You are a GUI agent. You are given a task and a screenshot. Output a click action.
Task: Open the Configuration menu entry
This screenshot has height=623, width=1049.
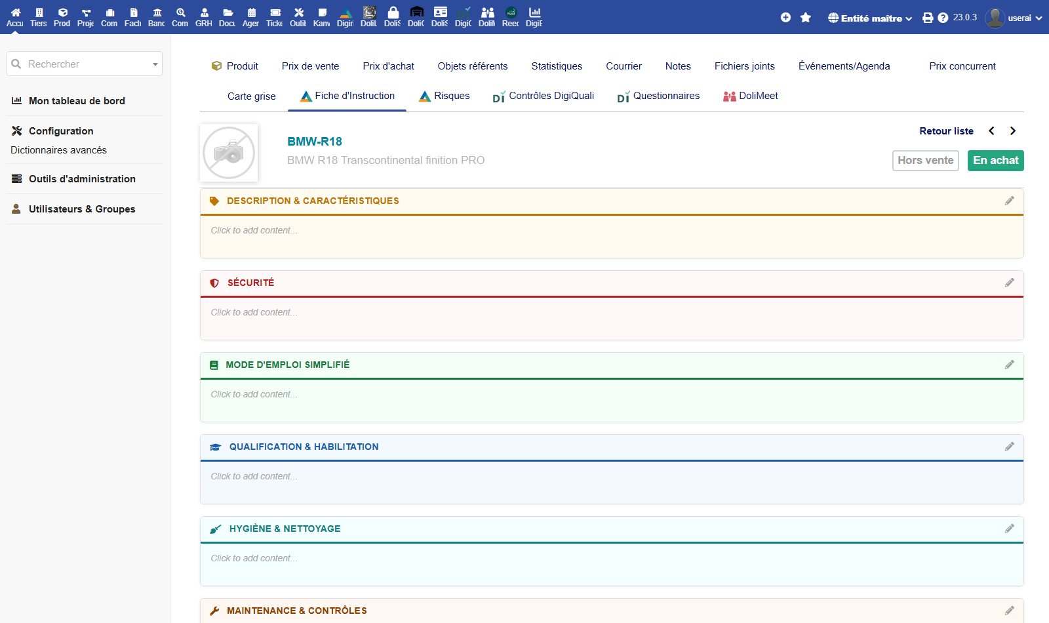[x=61, y=131]
